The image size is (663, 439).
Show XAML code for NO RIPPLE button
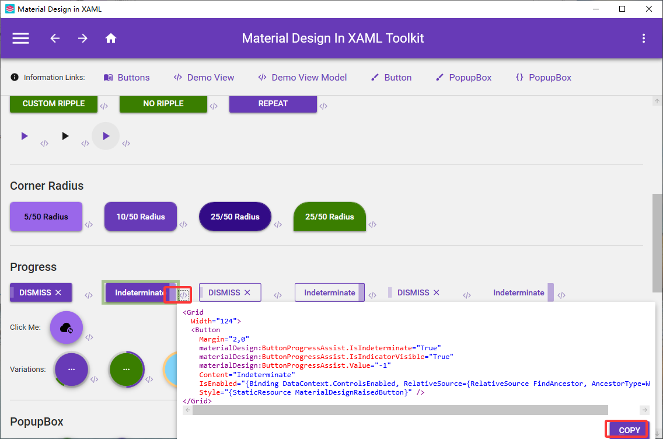(x=214, y=106)
